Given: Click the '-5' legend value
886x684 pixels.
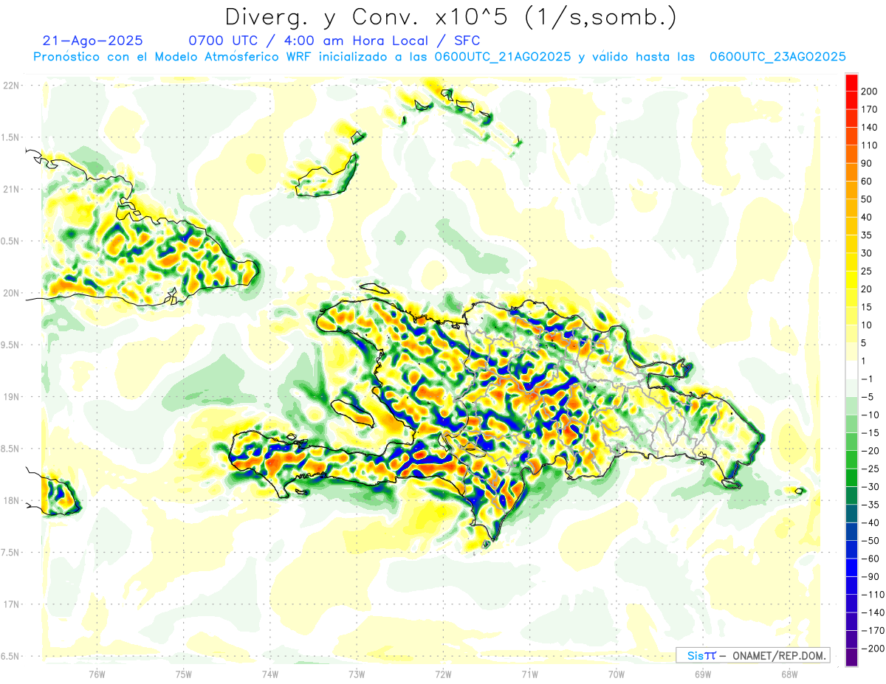Looking at the screenshot, I should pos(869,397).
